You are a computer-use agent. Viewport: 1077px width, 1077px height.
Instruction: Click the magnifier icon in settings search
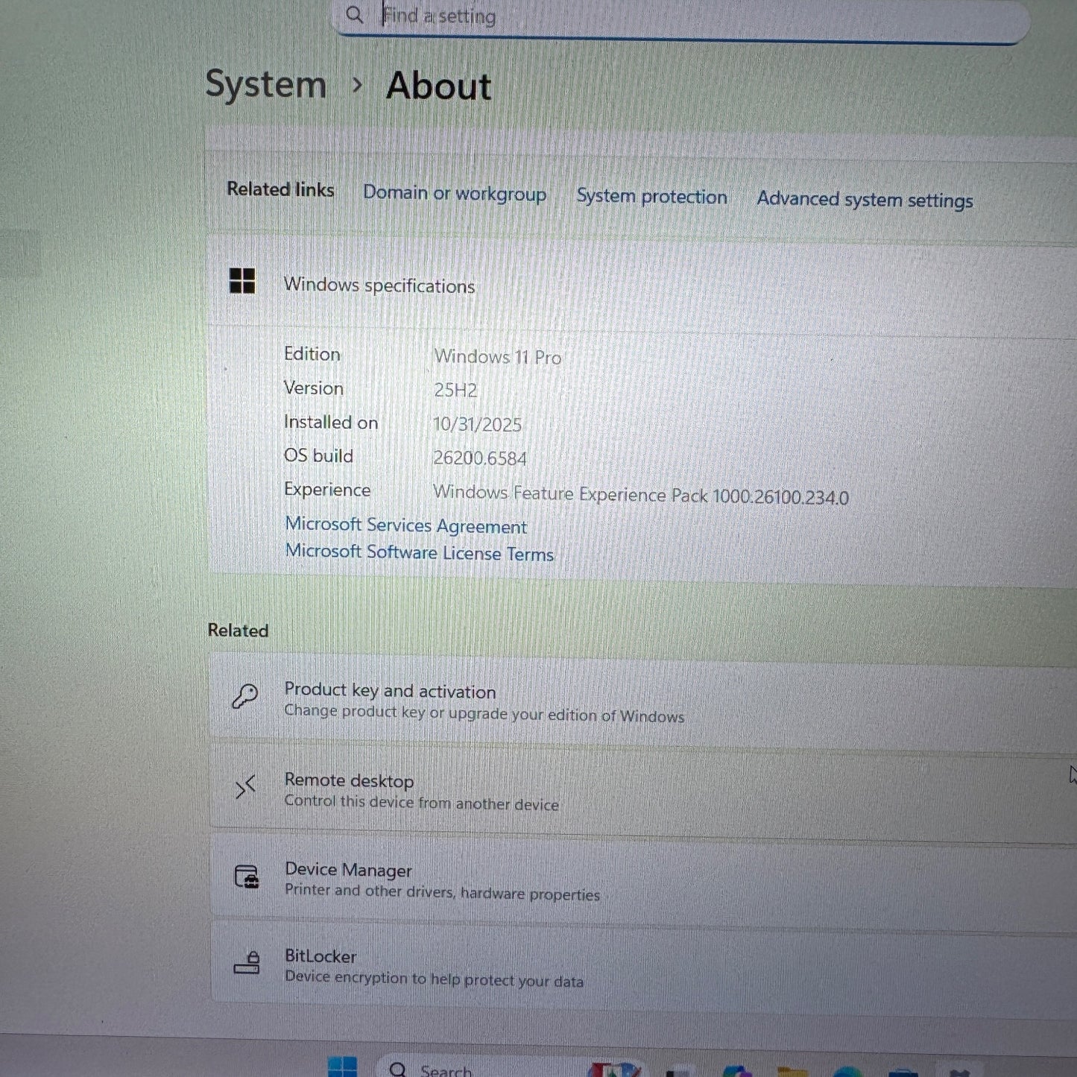point(355,14)
